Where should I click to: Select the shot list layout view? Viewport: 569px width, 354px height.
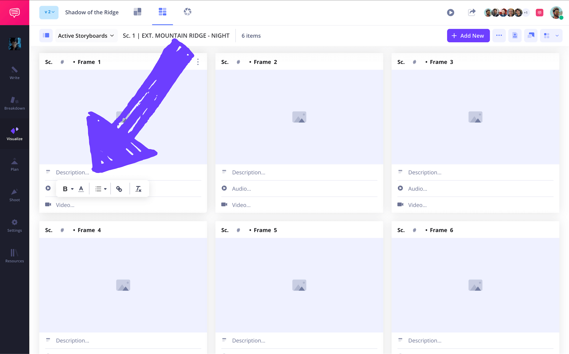click(x=138, y=12)
